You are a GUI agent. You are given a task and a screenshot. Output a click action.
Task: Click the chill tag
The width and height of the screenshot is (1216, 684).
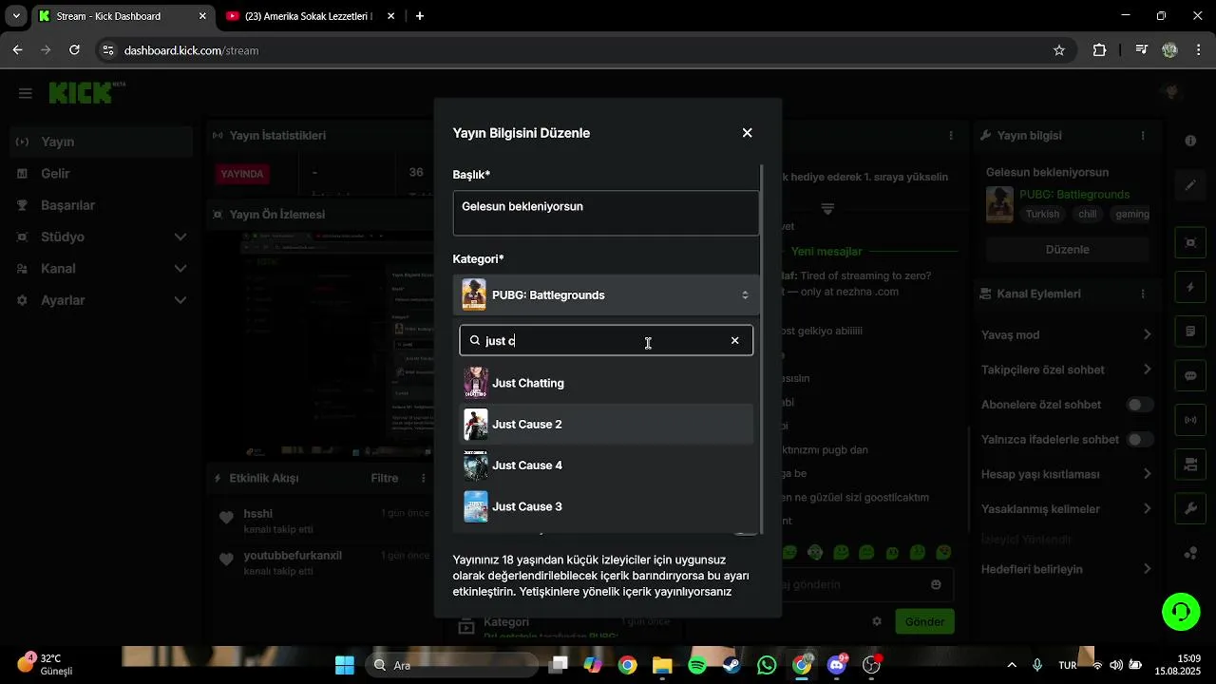pos(1087,214)
